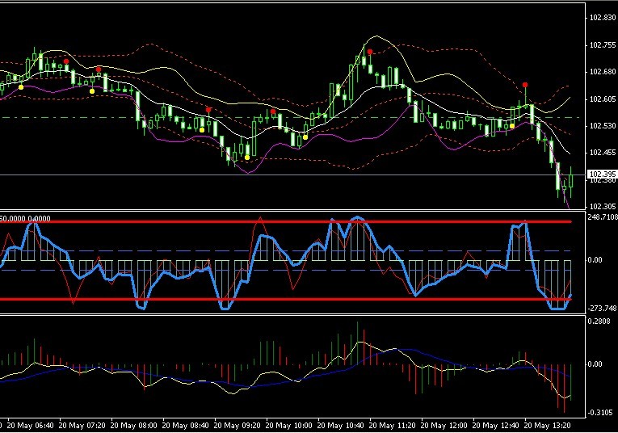
Task: Click the '20 May 09:20' time label
Action: [x=238, y=426]
